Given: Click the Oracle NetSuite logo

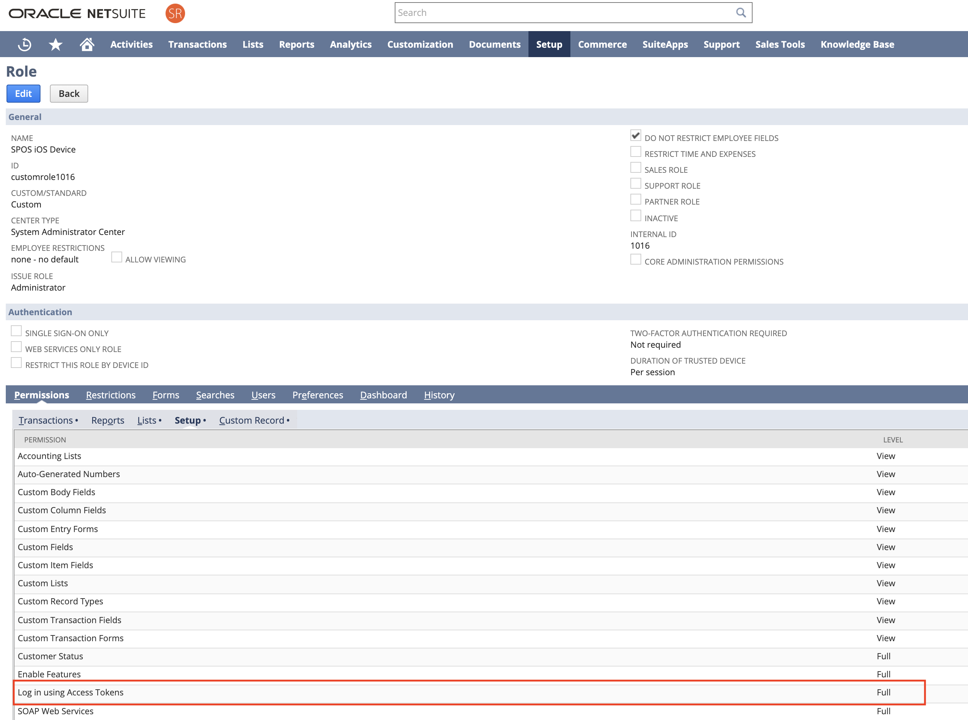Looking at the screenshot, I should point(77,13).
